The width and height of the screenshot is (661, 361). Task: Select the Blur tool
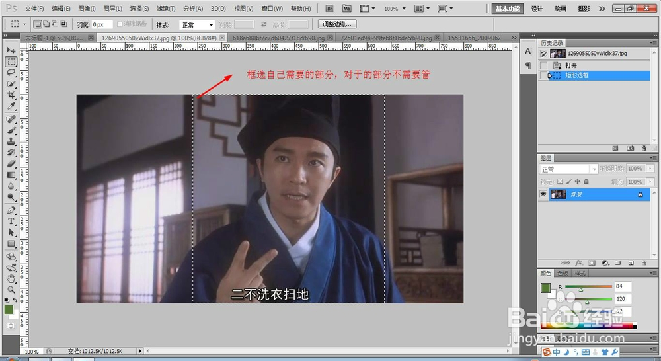click(11, 186)
